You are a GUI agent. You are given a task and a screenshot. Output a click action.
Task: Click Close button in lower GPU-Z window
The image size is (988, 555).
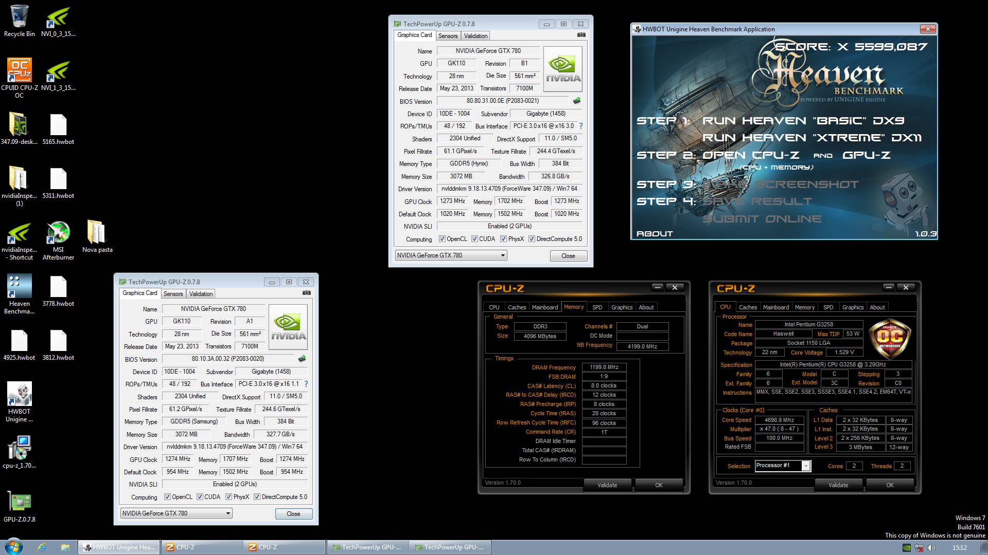coord(293,514)
